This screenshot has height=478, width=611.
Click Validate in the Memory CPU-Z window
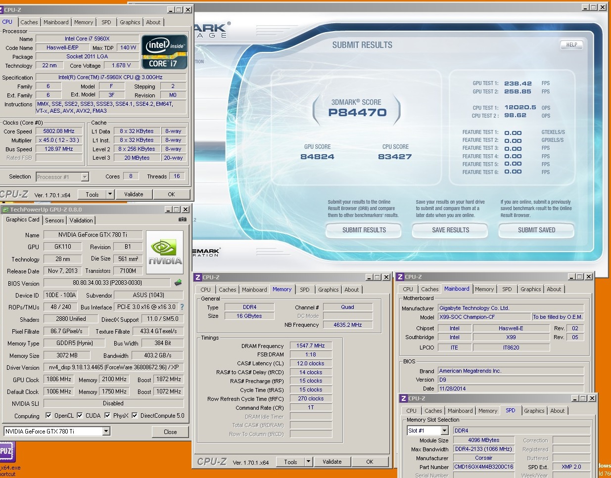[332, 462]
